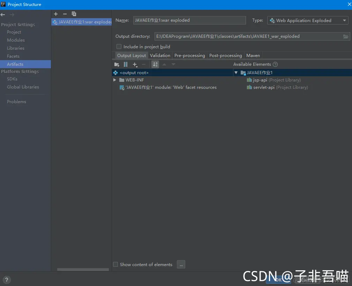Screen dimensions: 352x286
Task: Click Output directory path field
Action: coord(248,36)
